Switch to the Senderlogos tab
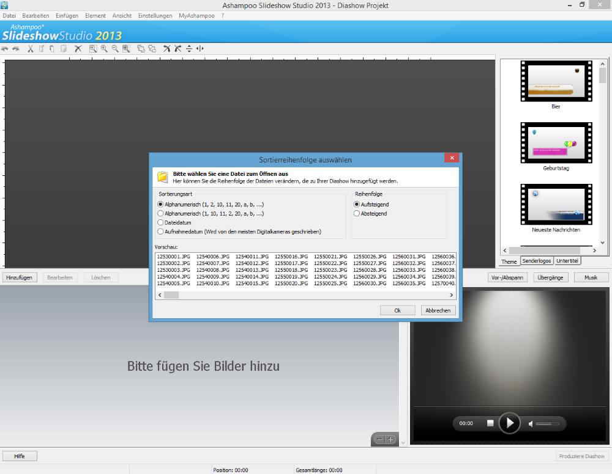 coord(537,261)
